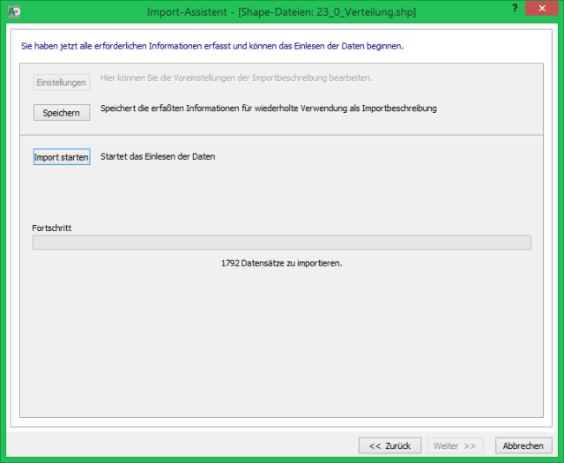Viewport: 564px width, 463px height.
Task: Click the text 'Startet das Einlesen der Daten'
Action: [x=159, y=157]
